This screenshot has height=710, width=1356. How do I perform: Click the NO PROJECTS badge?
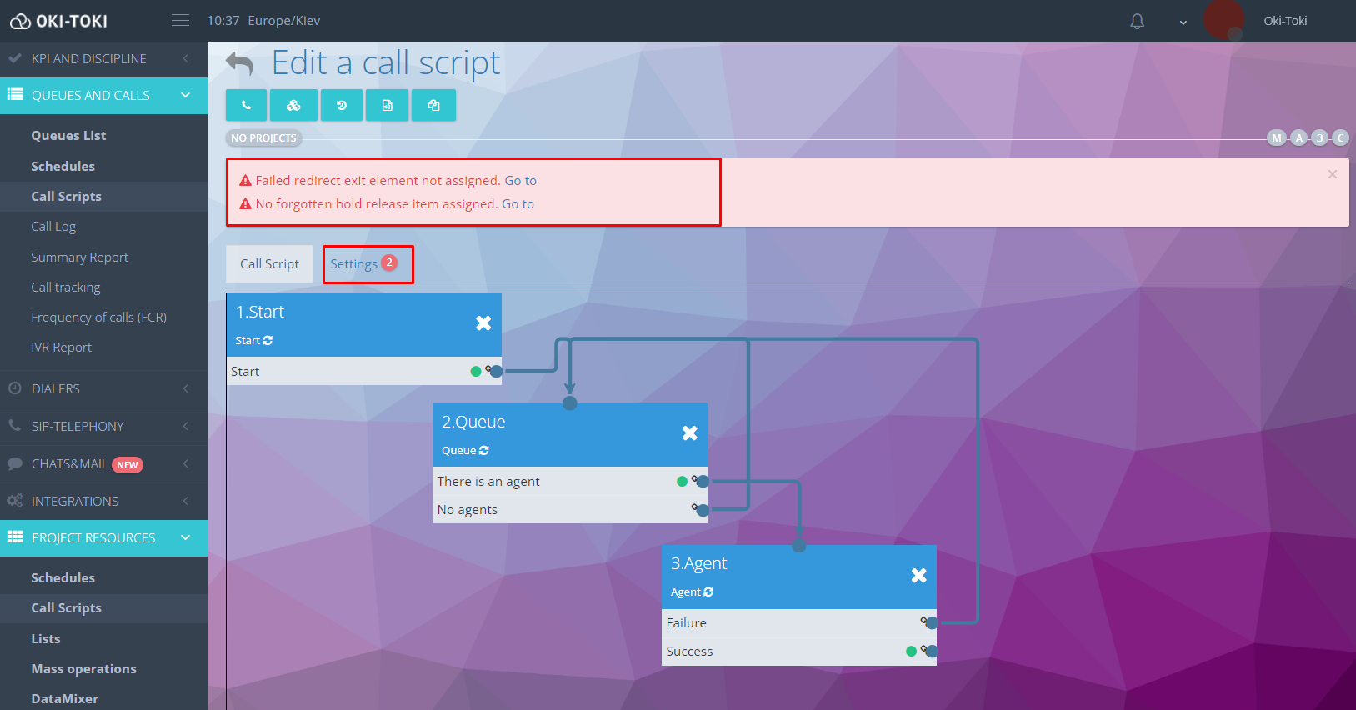(263, 138)
